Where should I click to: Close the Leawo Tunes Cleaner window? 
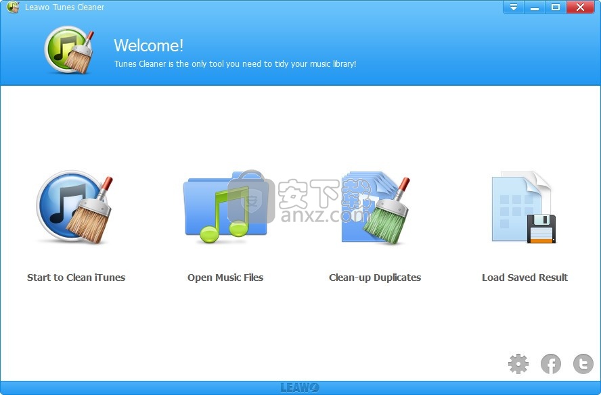click(x=580, y=7)
